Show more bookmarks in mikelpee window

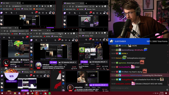point(77,36)
